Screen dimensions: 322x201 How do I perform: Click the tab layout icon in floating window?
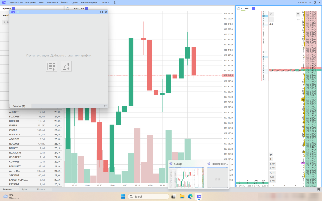[x=105, y=106]
